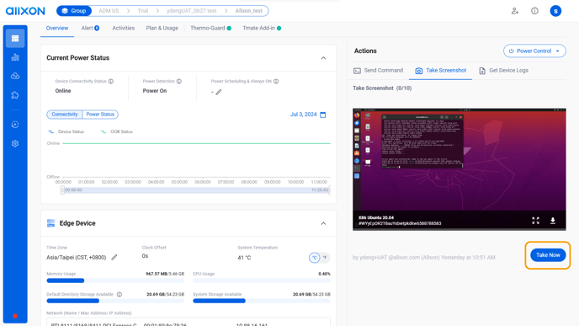Screen dimensions: 579x326
Task: Click the add user icon in header
Action: [515, 11]
